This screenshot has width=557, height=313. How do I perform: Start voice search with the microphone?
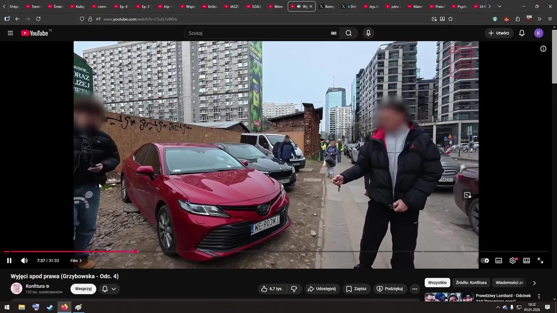click(368, 33)
